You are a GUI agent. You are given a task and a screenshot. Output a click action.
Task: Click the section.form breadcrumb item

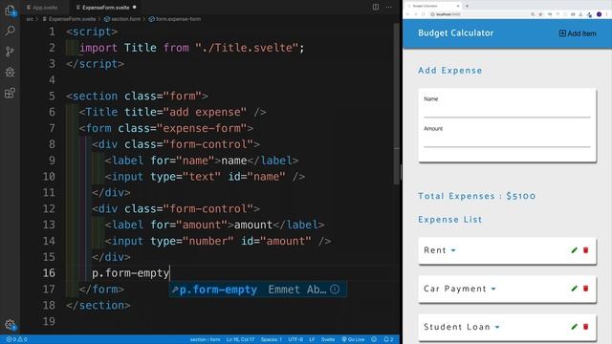pyautogui.click(x=122, y=19)
